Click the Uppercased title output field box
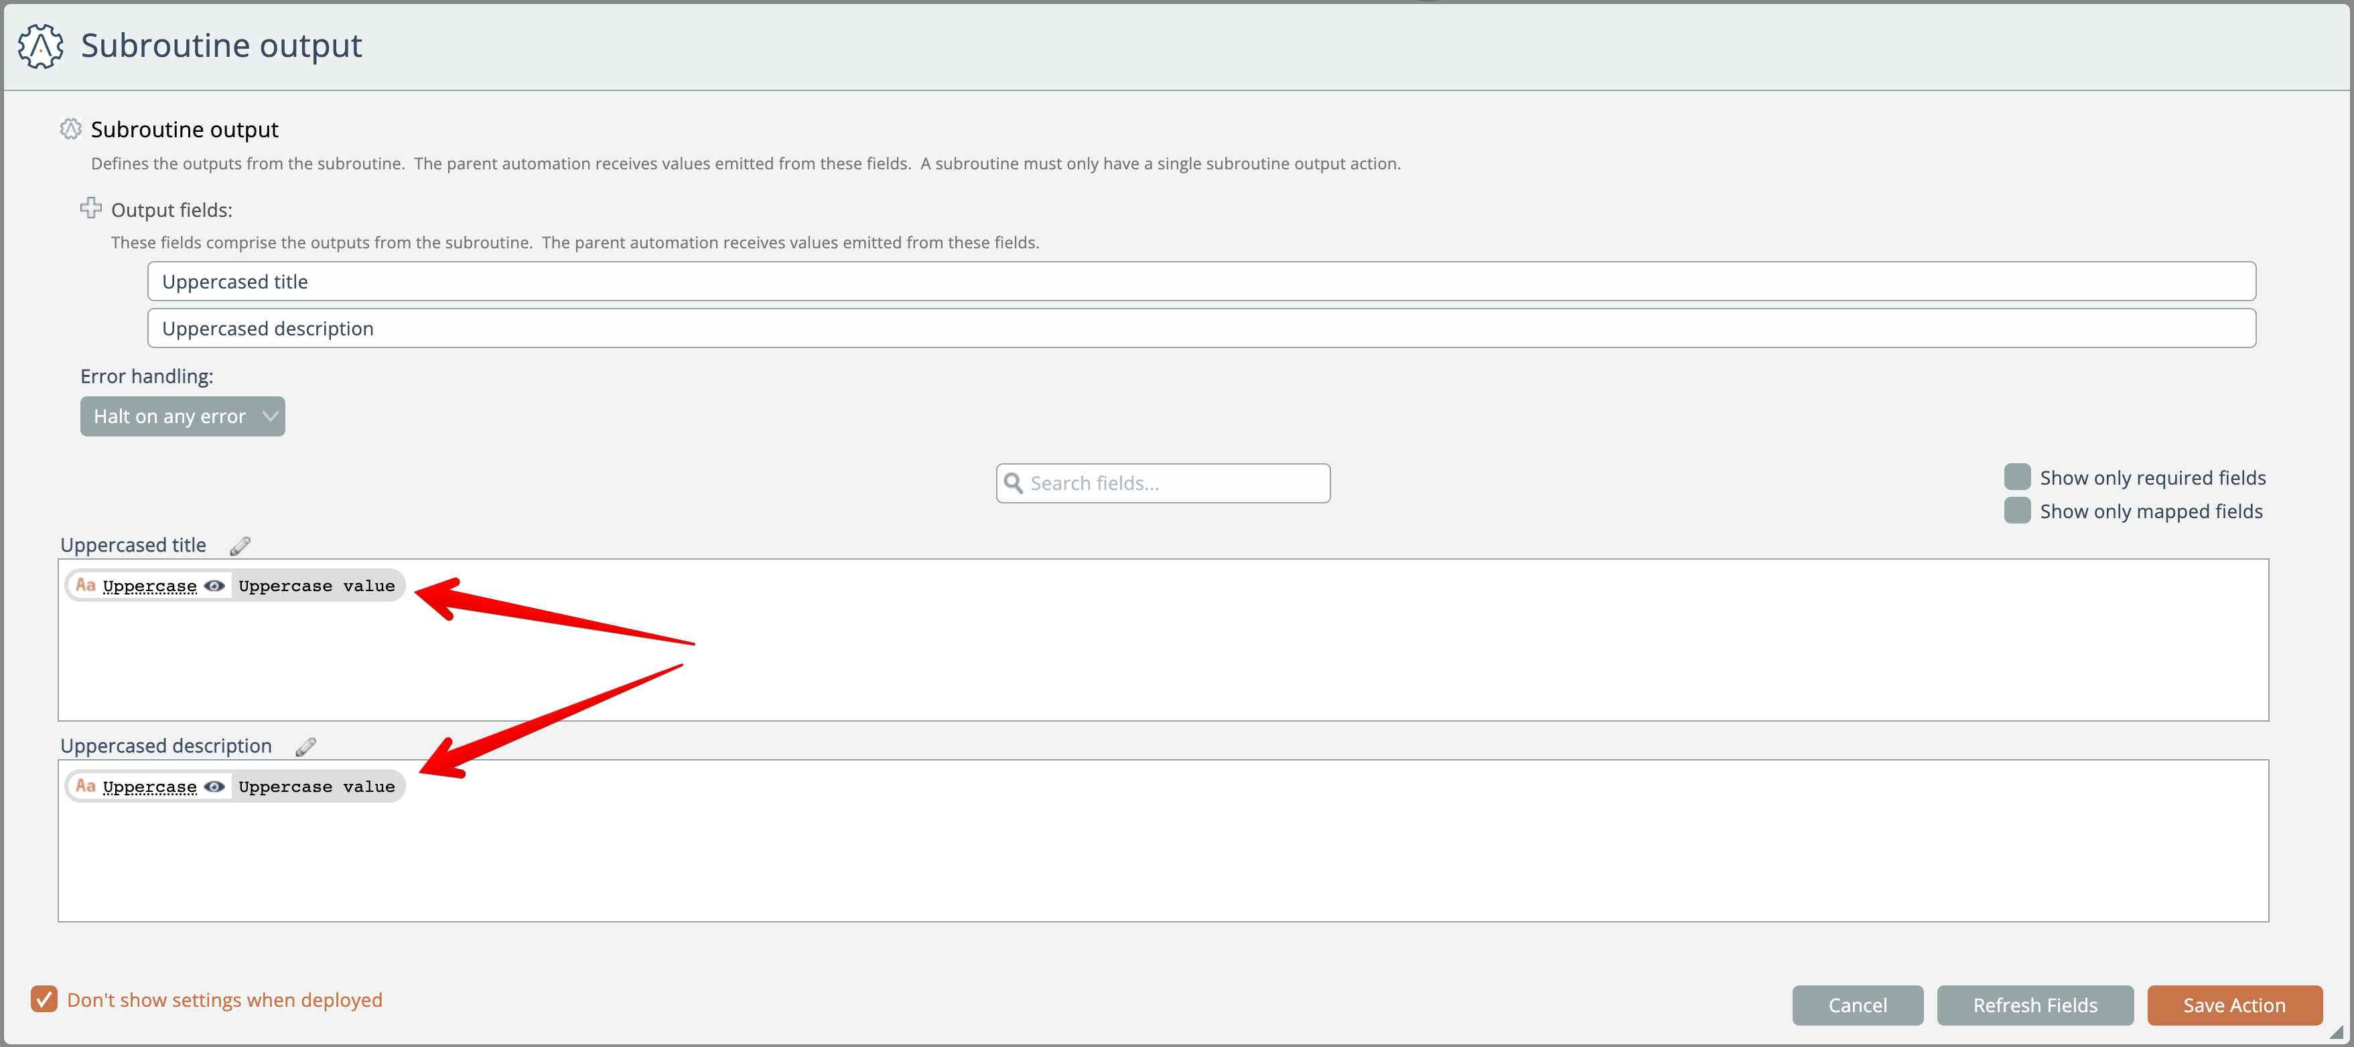The height and width of the screenshot is (1047, 2354). tap(1200, 282)
